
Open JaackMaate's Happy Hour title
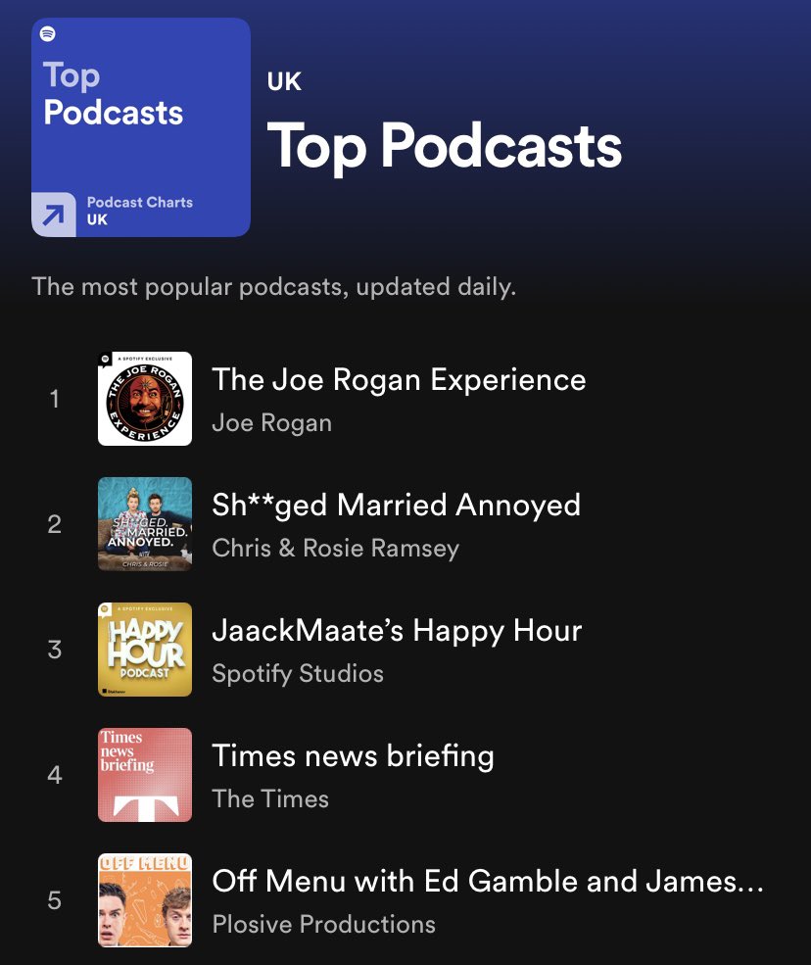tap(397, 631)
